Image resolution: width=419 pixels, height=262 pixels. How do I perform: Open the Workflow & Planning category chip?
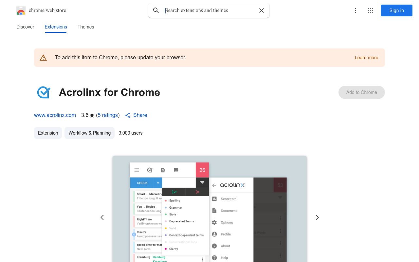[89, 133]
